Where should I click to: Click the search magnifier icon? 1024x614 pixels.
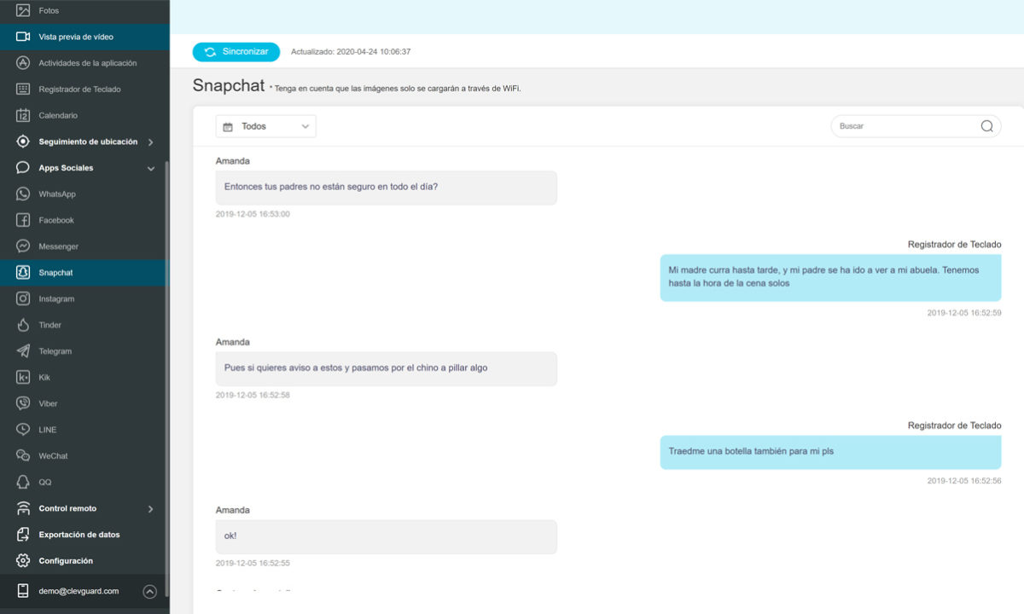(986, 126)
